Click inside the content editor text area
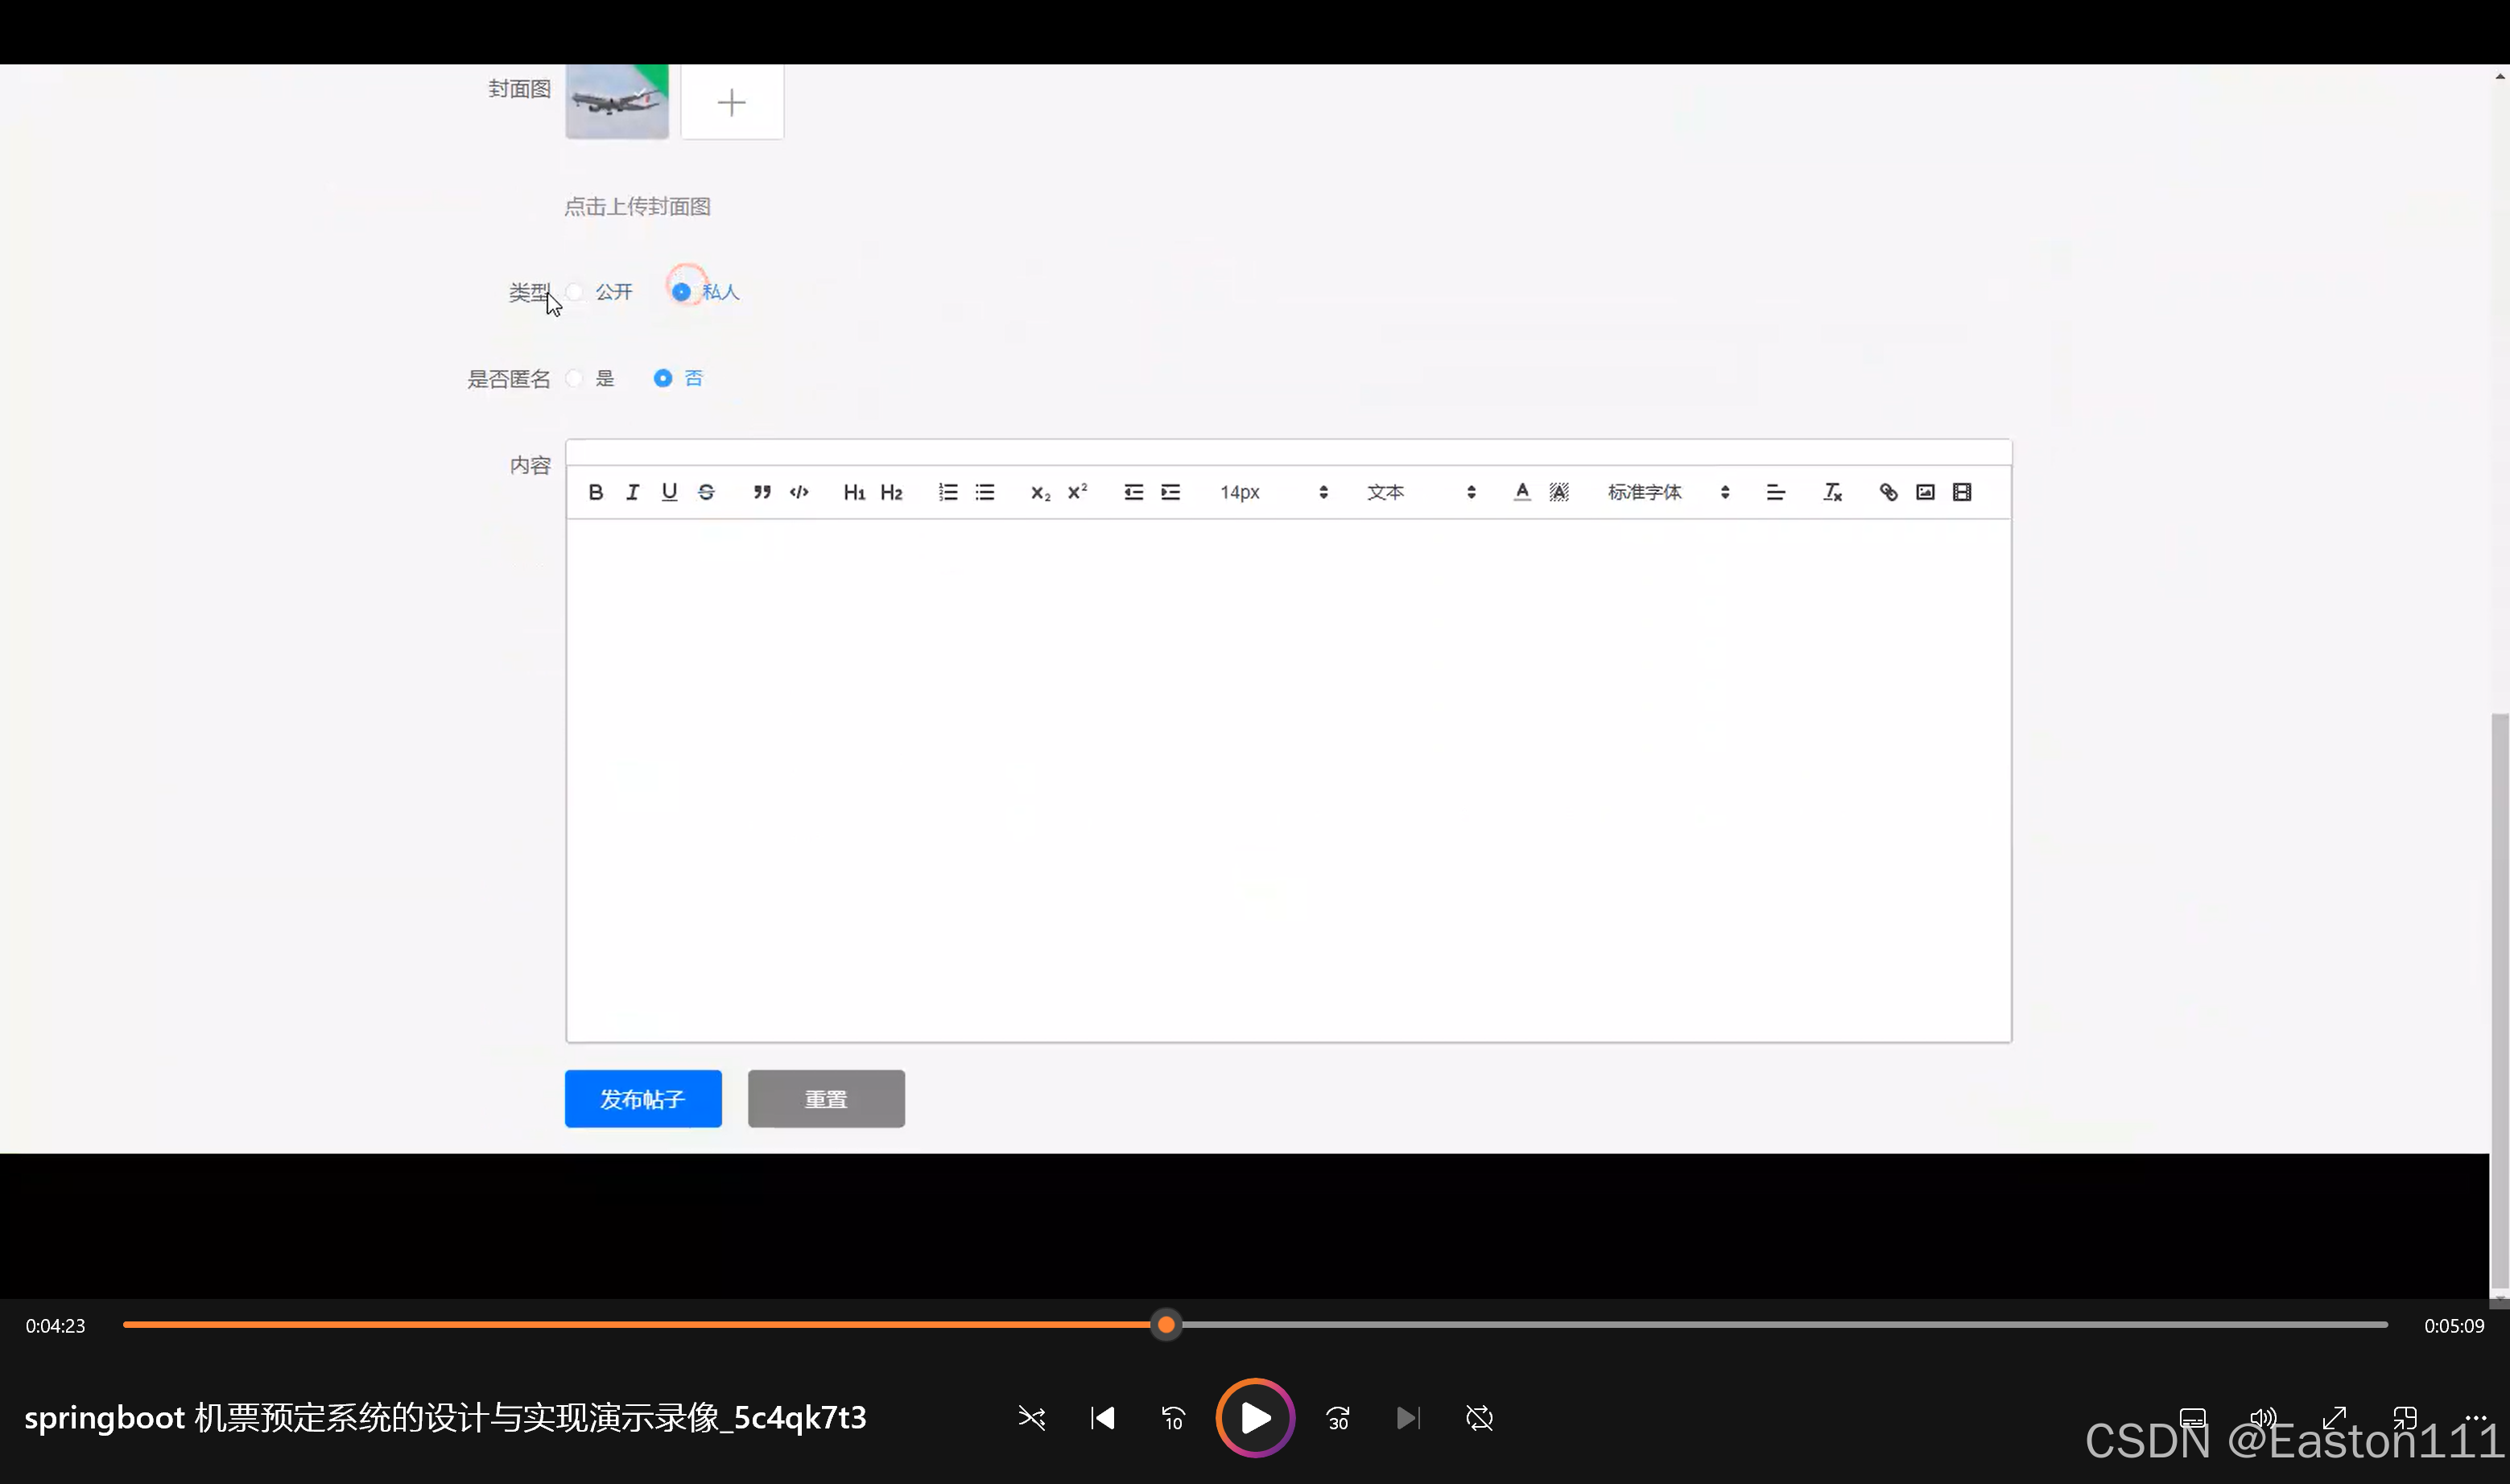This screenshot has height=1484, width=2510. tap(1289, 780)
